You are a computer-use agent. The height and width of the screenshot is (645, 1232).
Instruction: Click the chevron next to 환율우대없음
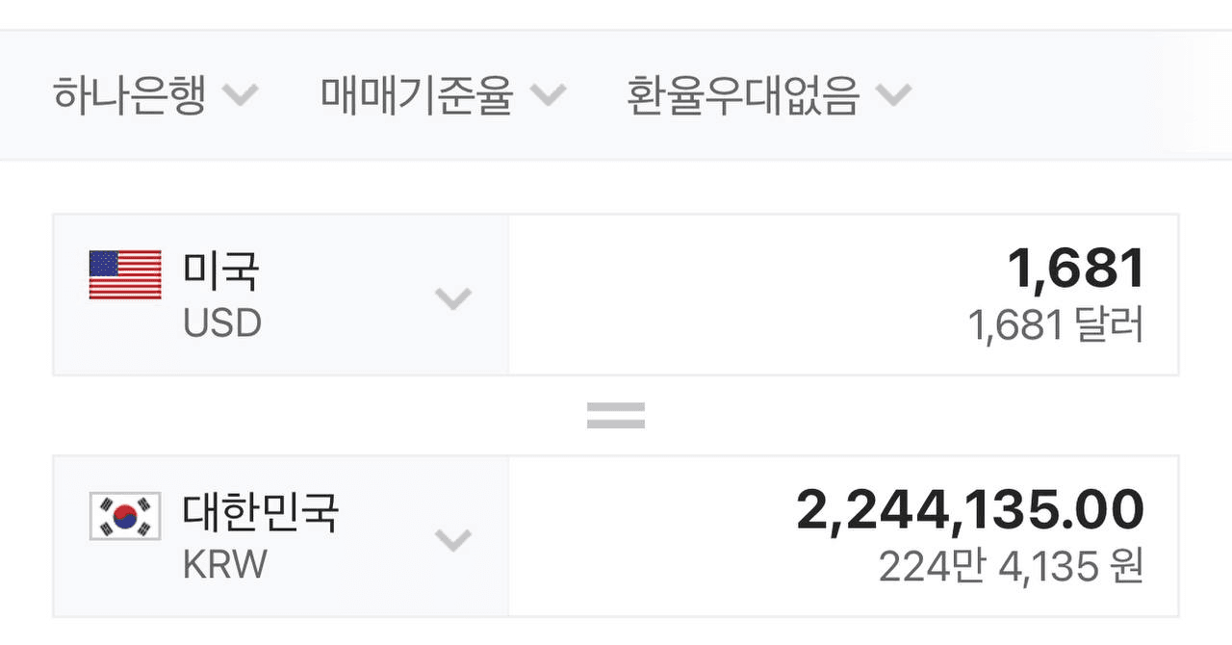tap(892, 95)
